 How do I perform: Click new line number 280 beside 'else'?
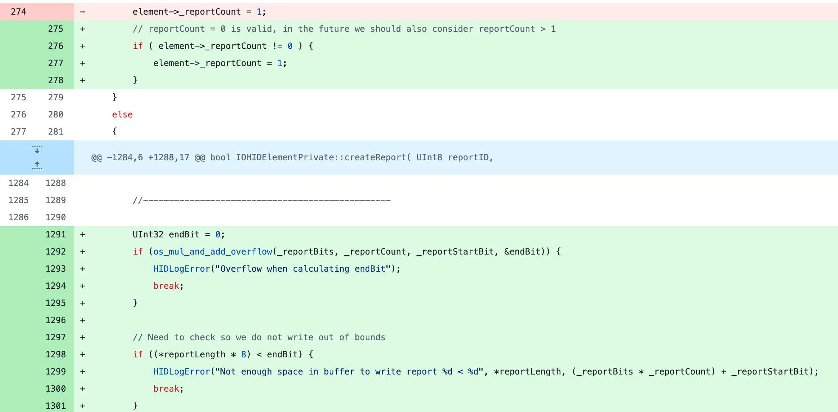[56, 115]
